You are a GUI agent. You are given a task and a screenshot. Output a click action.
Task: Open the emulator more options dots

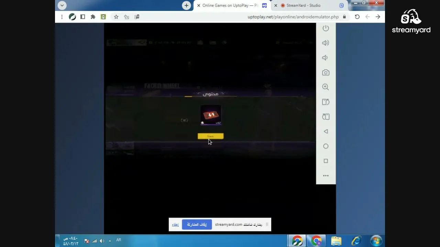click(x=326, y=176)
